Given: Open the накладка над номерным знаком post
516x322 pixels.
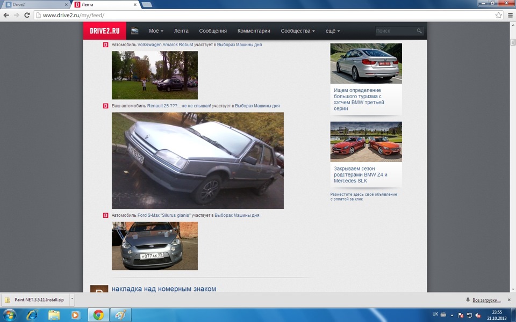Looking at the screenshot, I should (x=164, y=289).
